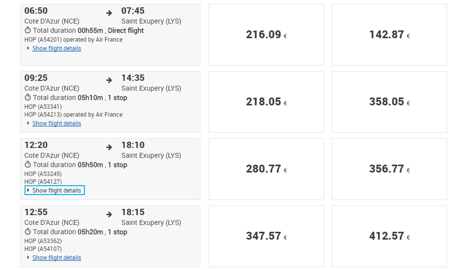Pick the 412.57 € fare option
This screenshot has height=270, width=462.
click(389, 236)
